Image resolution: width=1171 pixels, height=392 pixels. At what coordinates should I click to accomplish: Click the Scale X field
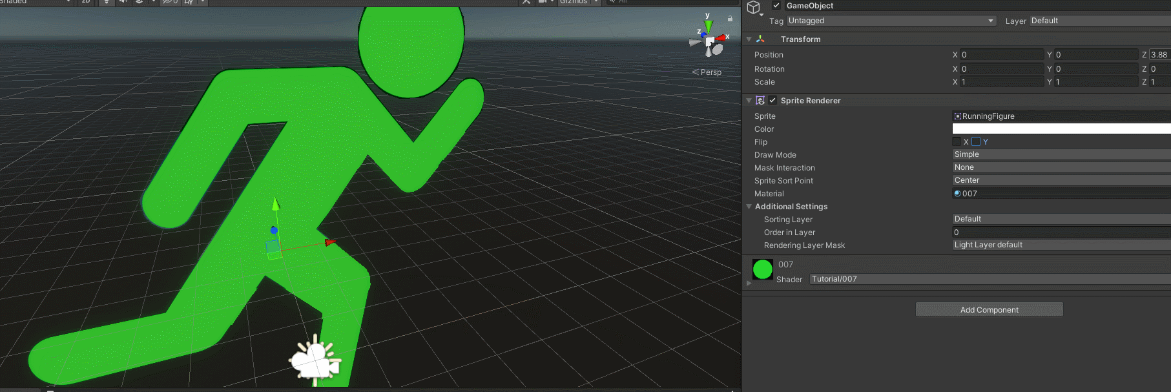click(x=1001, y=82)
